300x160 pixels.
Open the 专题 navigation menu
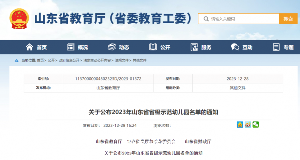pyautogui.click(x=283, y=47)
